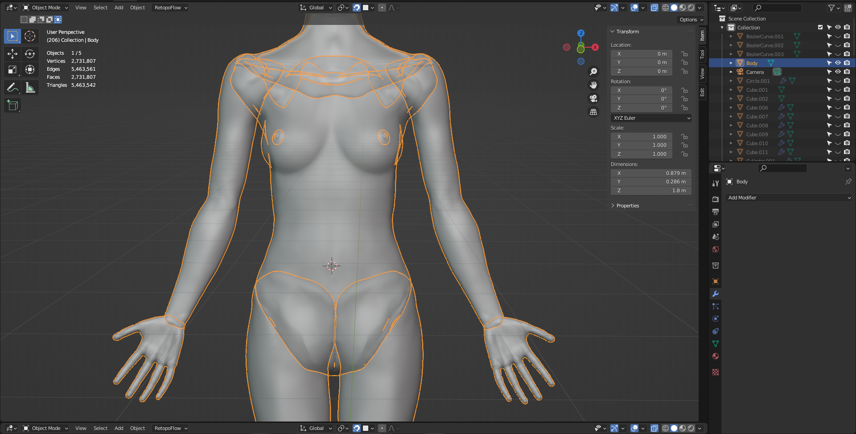Toggle Collection exclude checkbox
This screenshot has height=434, width=856.
click(x=820, y=27)
